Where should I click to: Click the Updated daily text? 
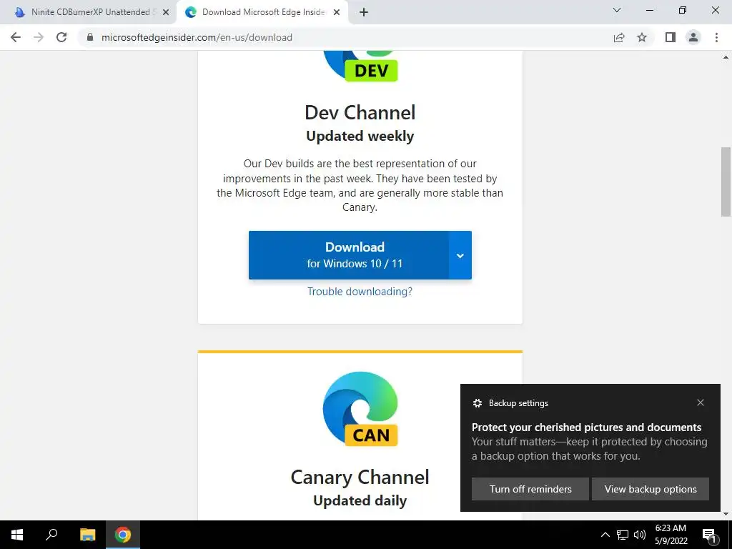[360, 500]
